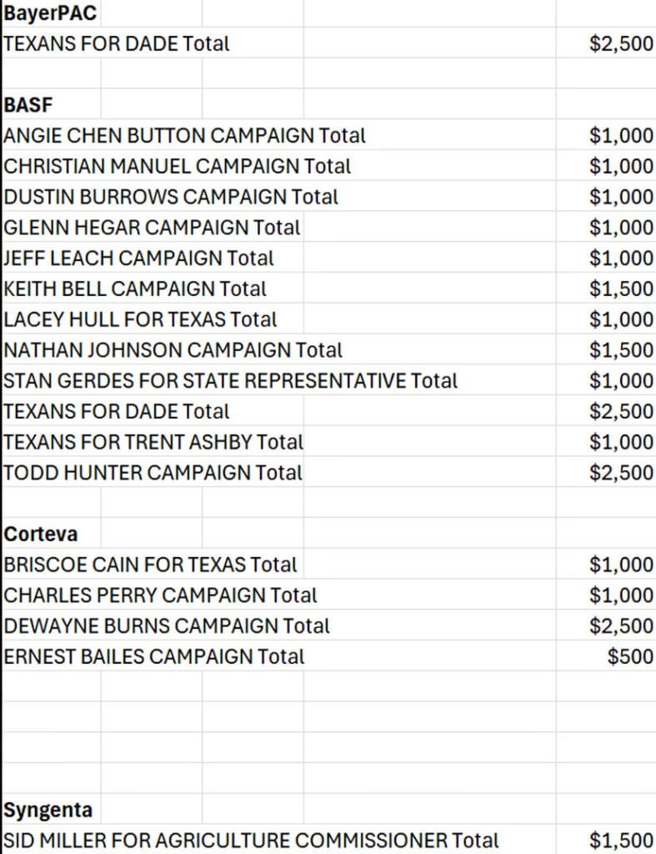Click the CHRISTIAN MANUEL CAMPAIGN Total row label
The image size is (656, 854).
[178, 166]
